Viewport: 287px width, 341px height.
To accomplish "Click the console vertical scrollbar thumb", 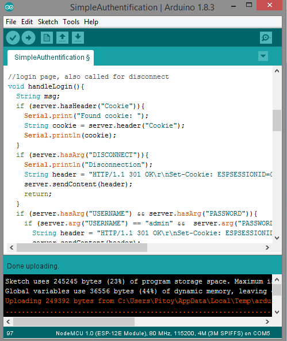I will tap(277, 290).
